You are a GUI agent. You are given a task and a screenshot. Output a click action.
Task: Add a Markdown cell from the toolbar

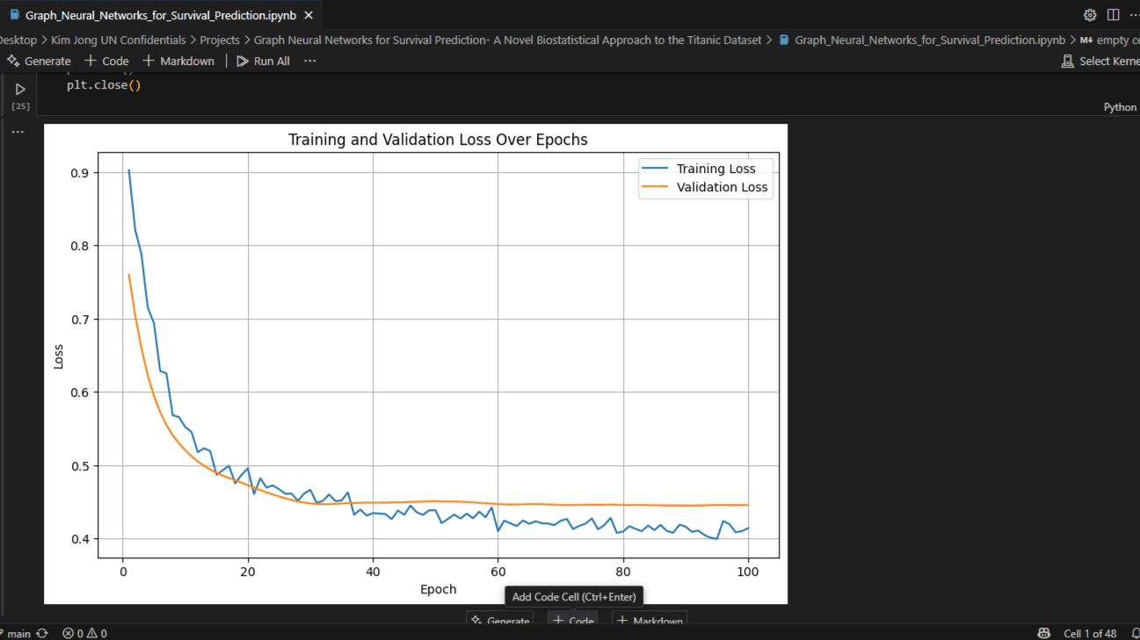(x=178, y=61)
